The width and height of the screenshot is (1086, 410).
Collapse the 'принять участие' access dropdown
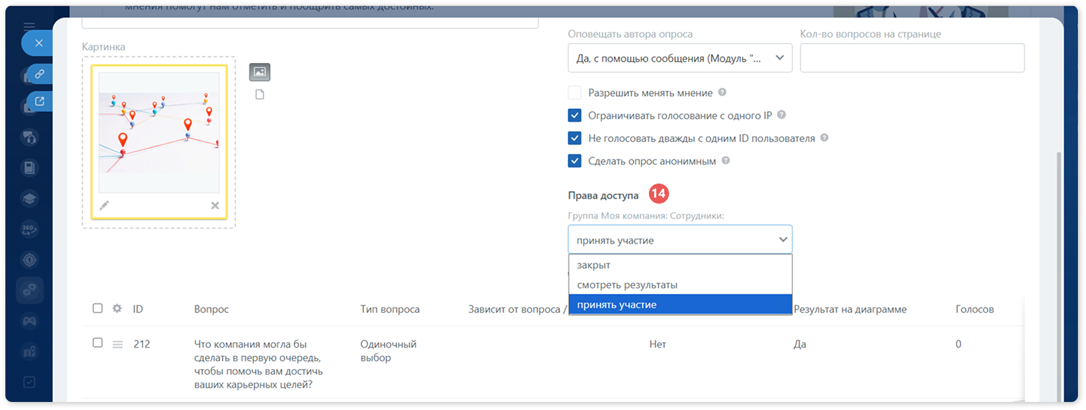pyautogui.click(x=680, y=240)
